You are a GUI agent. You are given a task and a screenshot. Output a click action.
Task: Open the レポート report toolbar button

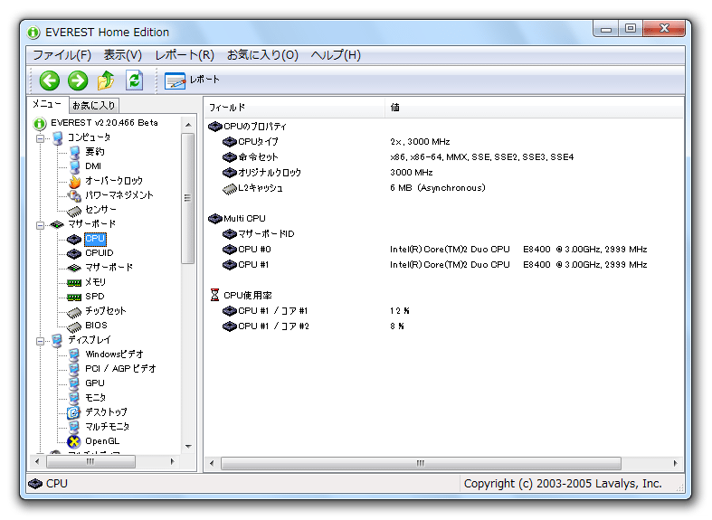tap(192, 80)
